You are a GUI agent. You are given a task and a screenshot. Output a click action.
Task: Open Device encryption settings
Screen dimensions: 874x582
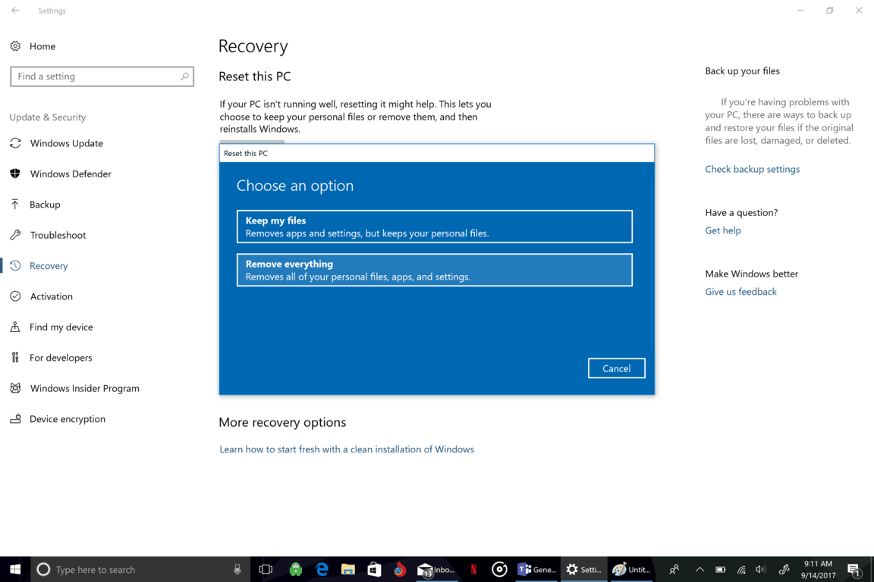click(68, 419)
